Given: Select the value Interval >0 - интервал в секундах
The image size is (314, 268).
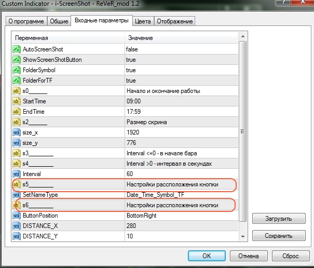Looking at the screenshot, I should (169, 164).
